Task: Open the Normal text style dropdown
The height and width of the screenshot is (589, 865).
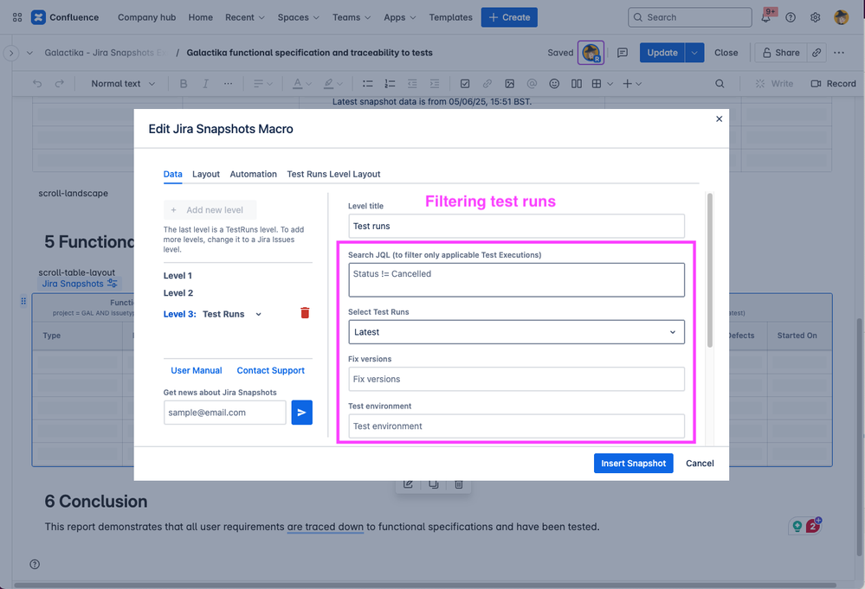Action: click(x=122, y=84)
